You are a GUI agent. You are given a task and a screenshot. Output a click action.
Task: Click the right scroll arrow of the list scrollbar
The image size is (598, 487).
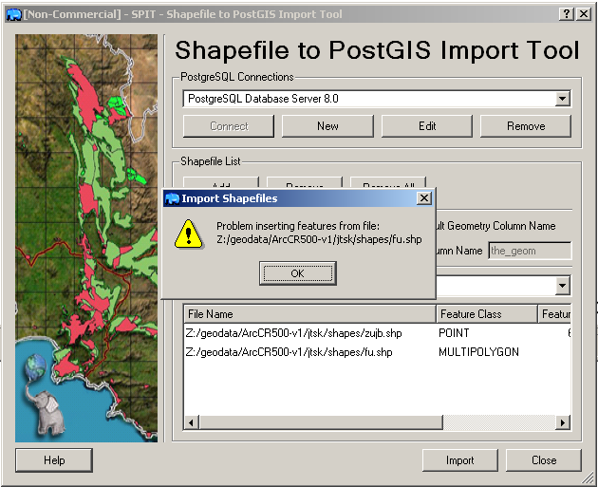tap(563, 422)
